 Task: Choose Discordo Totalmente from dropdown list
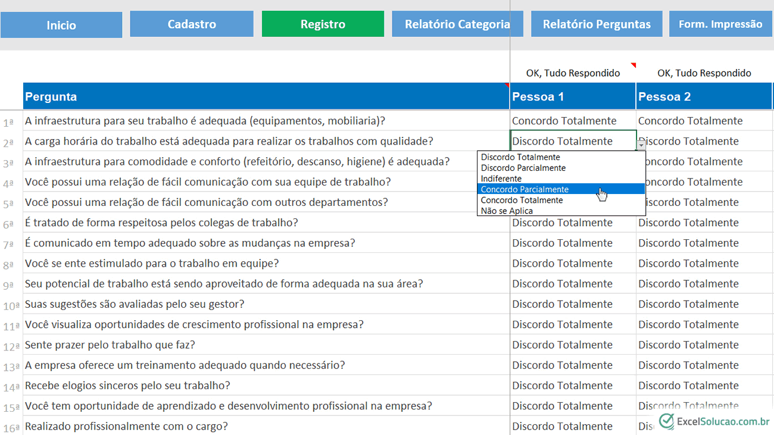point(561,157)
